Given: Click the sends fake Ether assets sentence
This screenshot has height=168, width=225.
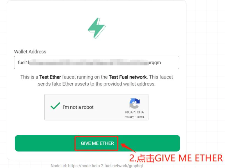Looking at the screenshot, I should click(97, 84).
